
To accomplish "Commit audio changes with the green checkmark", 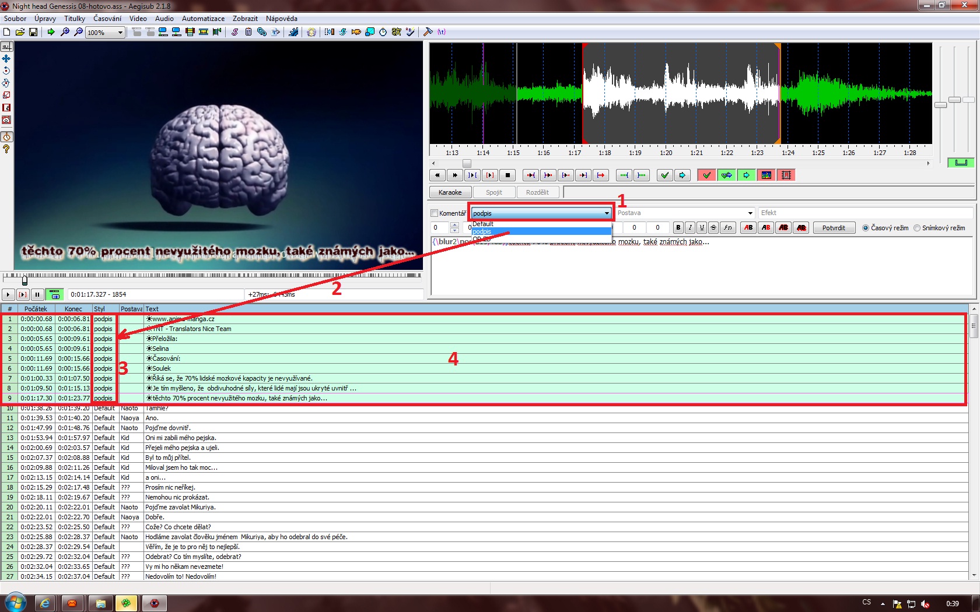I will [x=664, y=175].
